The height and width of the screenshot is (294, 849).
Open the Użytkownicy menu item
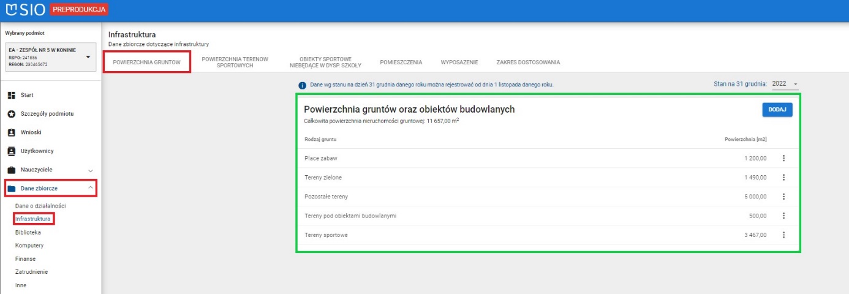[37, 151]
